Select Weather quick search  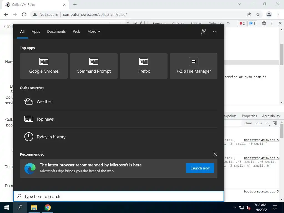tap(119, 101)
